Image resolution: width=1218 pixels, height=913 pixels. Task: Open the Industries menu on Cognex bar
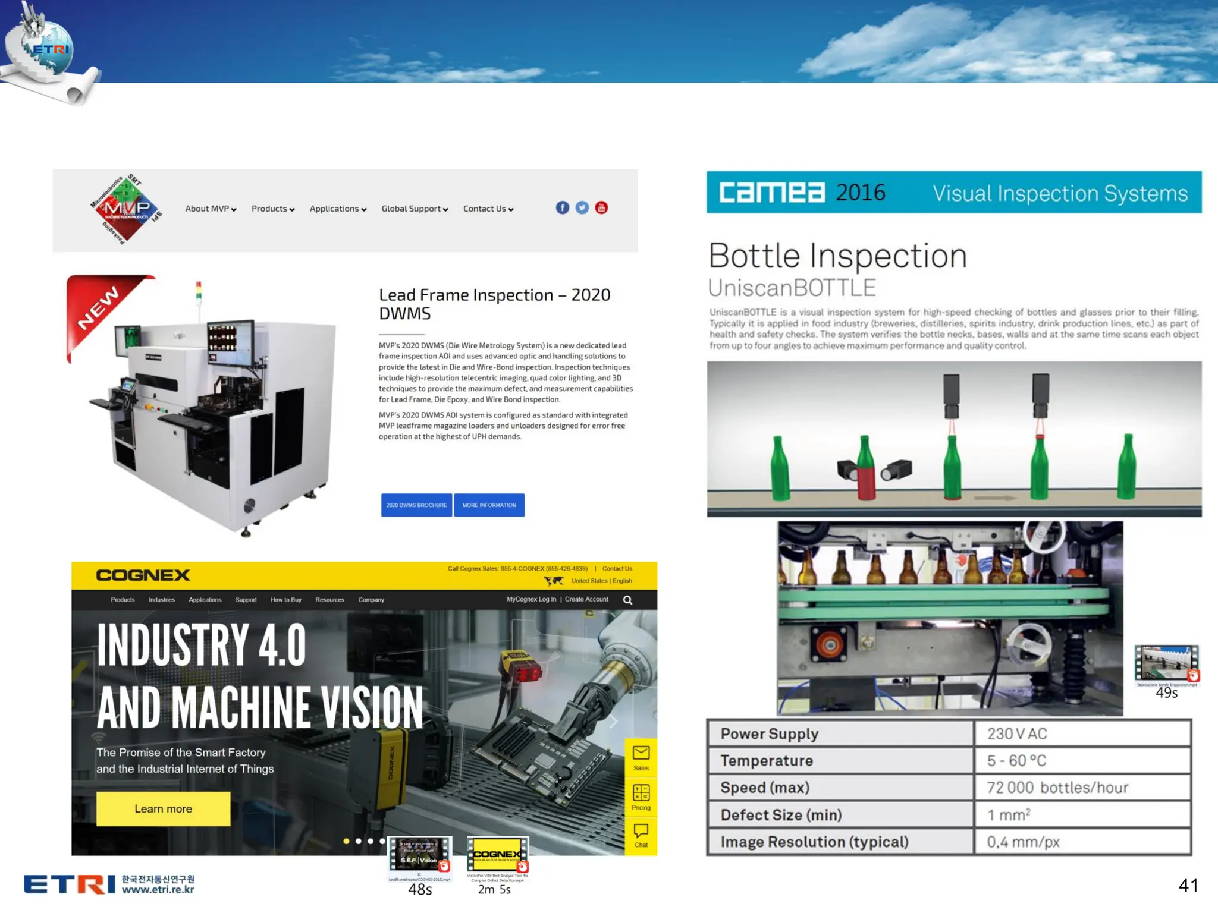[162, 600]
